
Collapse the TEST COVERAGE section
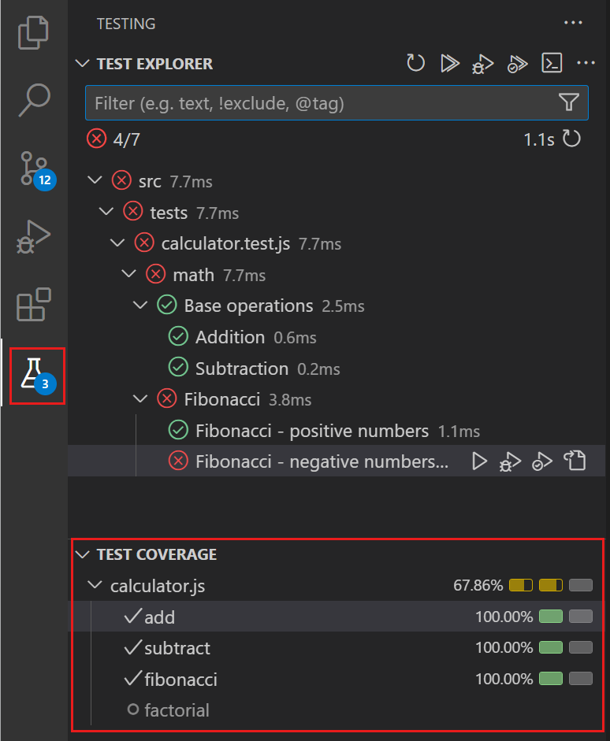coord(83,554)
